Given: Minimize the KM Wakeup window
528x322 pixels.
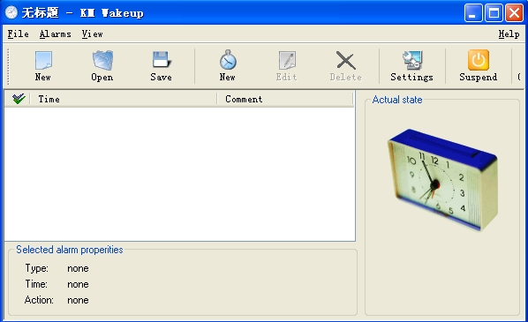Looking at the screenshot, I should pyautogui.click(x=473, y=13).
